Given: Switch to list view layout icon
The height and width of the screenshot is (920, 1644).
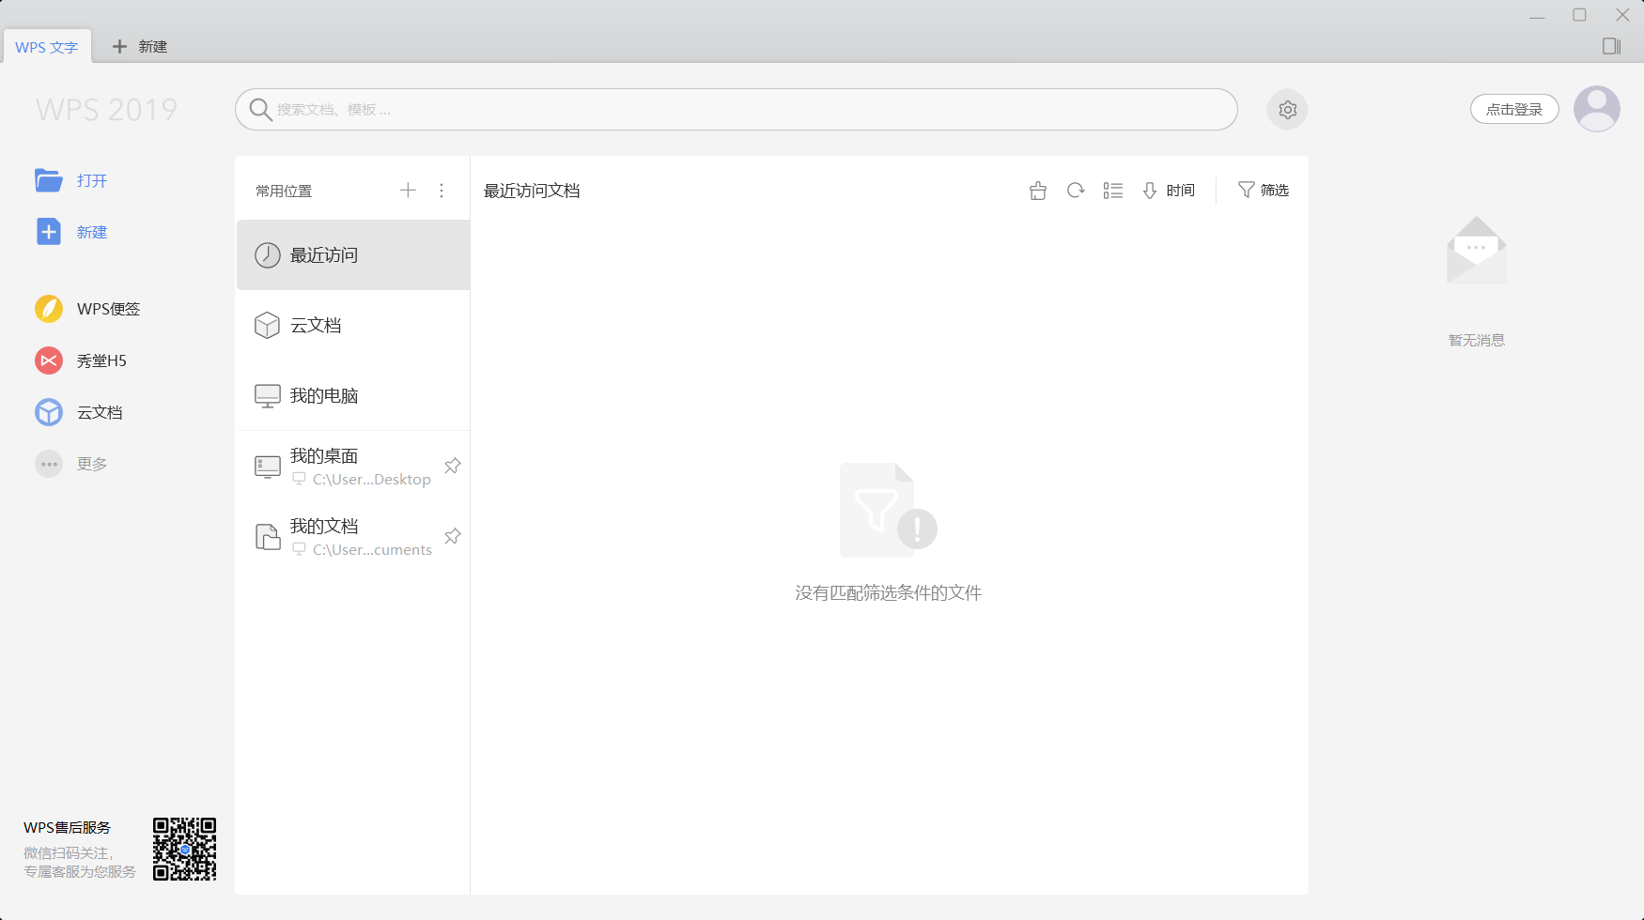Looking at the screenshot, I should coord(1113,191).
